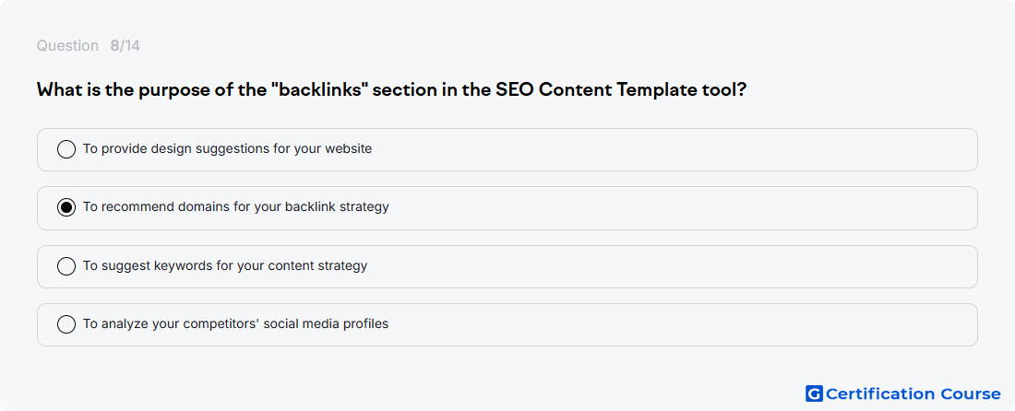Click the blue G logo icon
This screenshot has width=1015, height=411.
814,393
